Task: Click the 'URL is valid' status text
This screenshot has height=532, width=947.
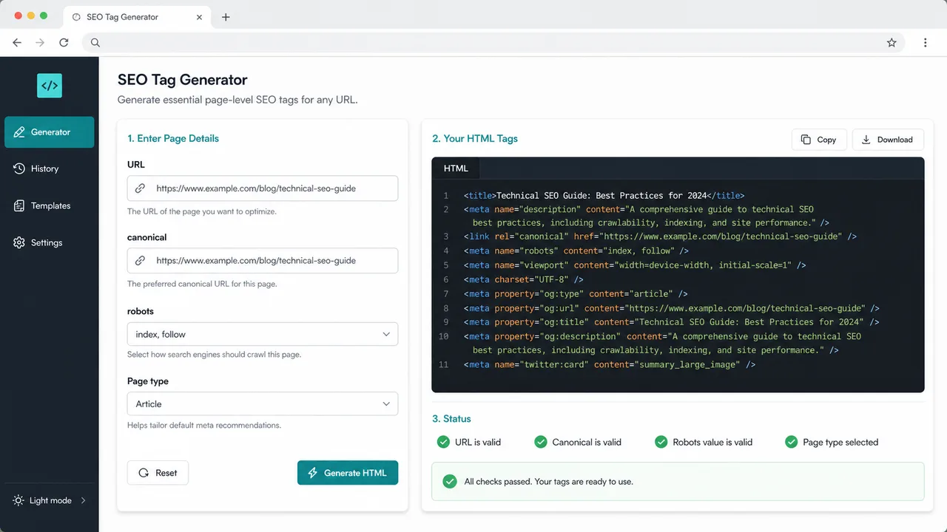Action: click(478, 443)
